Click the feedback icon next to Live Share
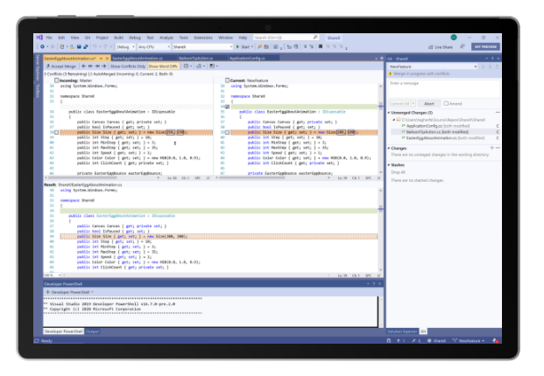The image size is (544, 376). pyautogui.click(x=463, y=46)
